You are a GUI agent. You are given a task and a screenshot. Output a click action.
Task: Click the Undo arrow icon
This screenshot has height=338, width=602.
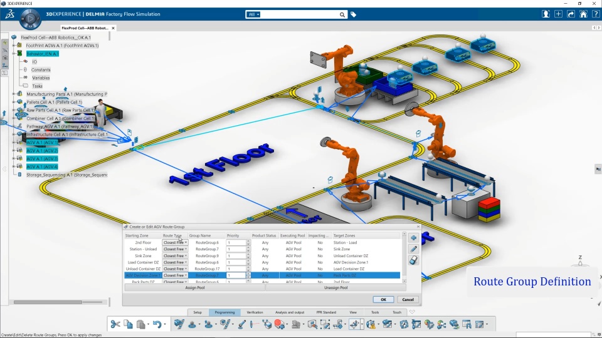click(x=157, y=324)
